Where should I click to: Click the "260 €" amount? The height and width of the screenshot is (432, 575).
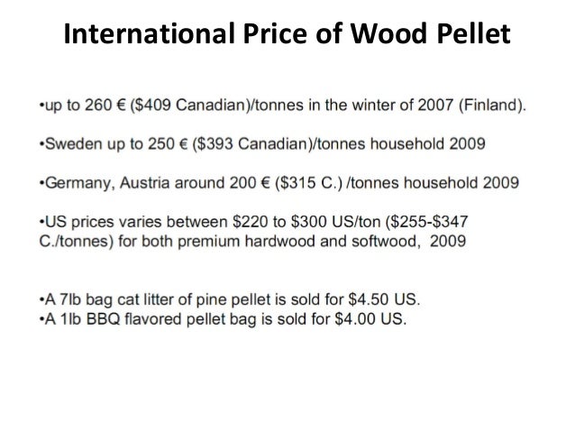click(105, 106)
